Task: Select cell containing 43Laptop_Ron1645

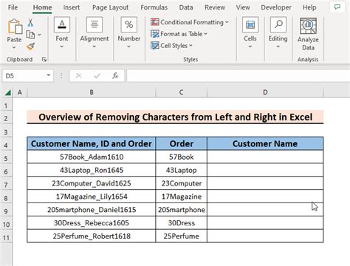Action: tap(92, 170)
